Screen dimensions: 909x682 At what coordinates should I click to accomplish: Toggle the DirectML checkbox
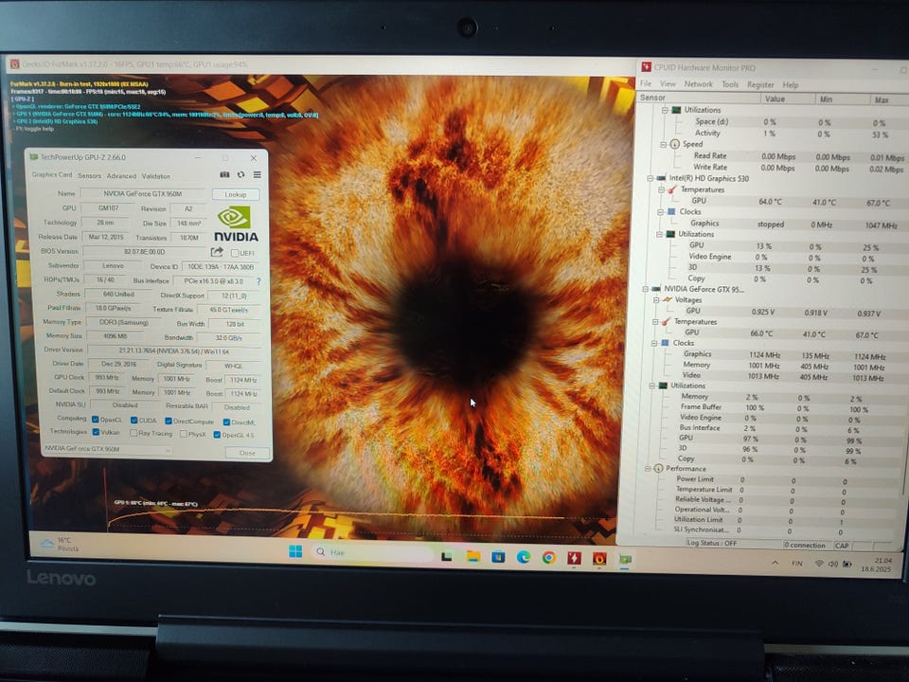pyautogui.click(x=226, y=422)
